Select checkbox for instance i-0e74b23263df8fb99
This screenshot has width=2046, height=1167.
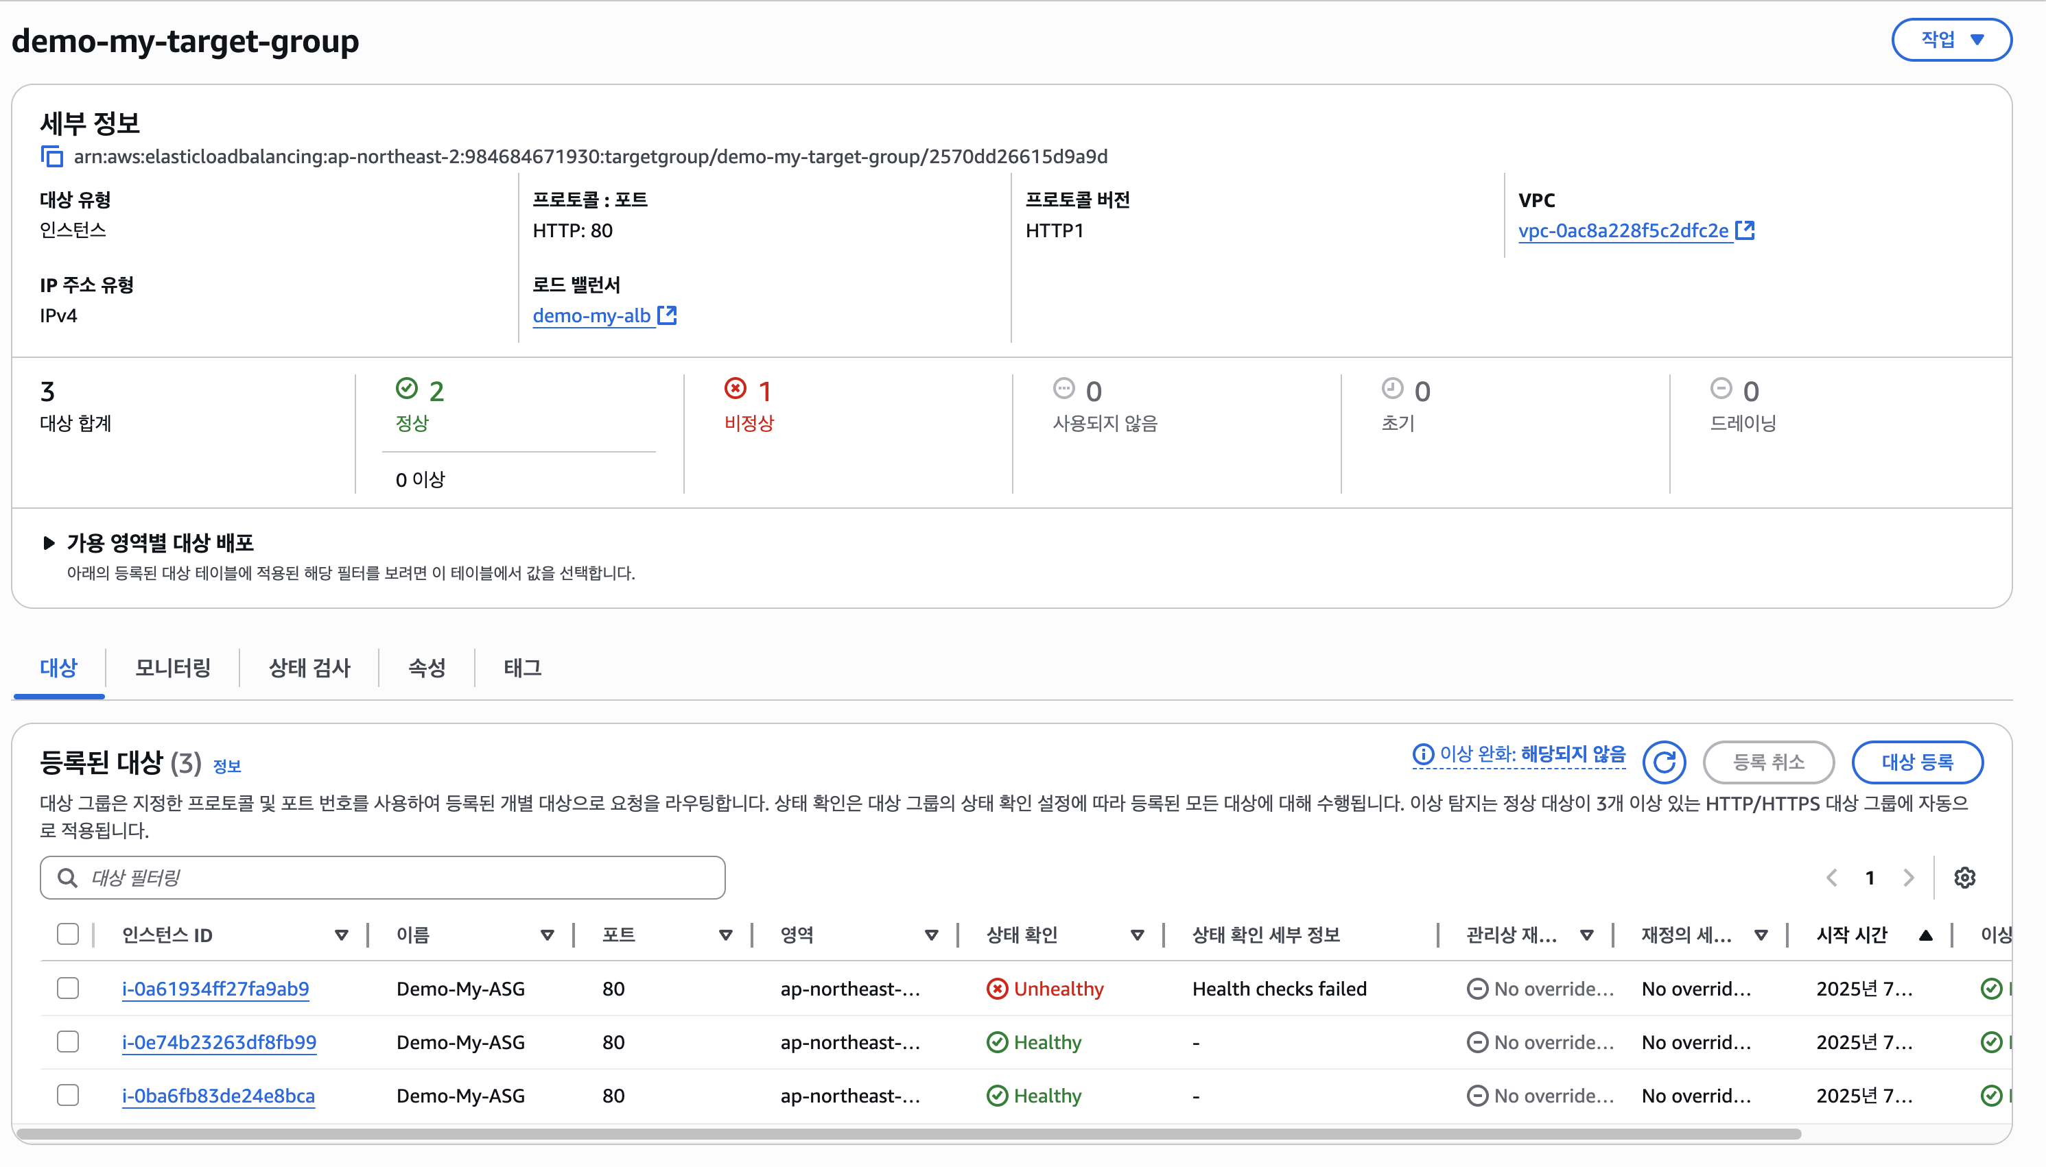[x=68, y=1042]
